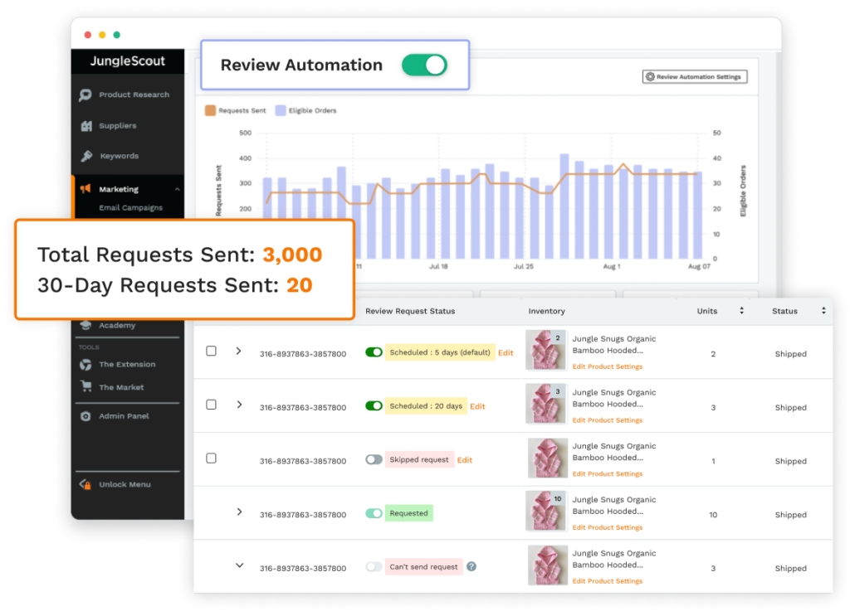
Task: Check the box for Skipped request row
Action: pos(212,458)
